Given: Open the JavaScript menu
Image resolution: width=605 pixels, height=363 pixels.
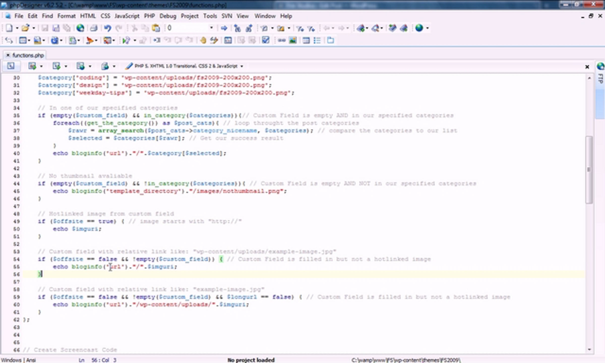Looking at the screenshot, I should [x=127, y=16].
